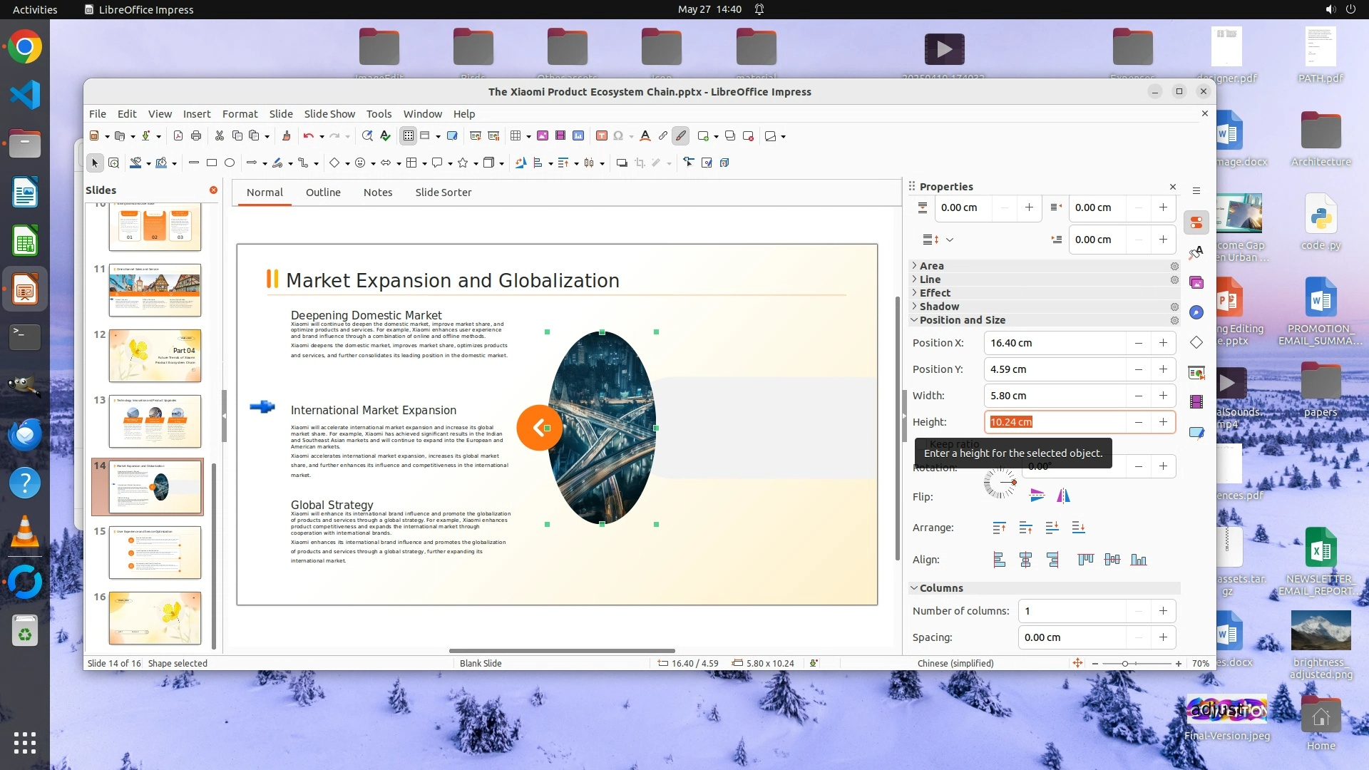Flip the selected shape vertically
Viewport: 1369px width, 770px height.
click(x=1037, y=496)
